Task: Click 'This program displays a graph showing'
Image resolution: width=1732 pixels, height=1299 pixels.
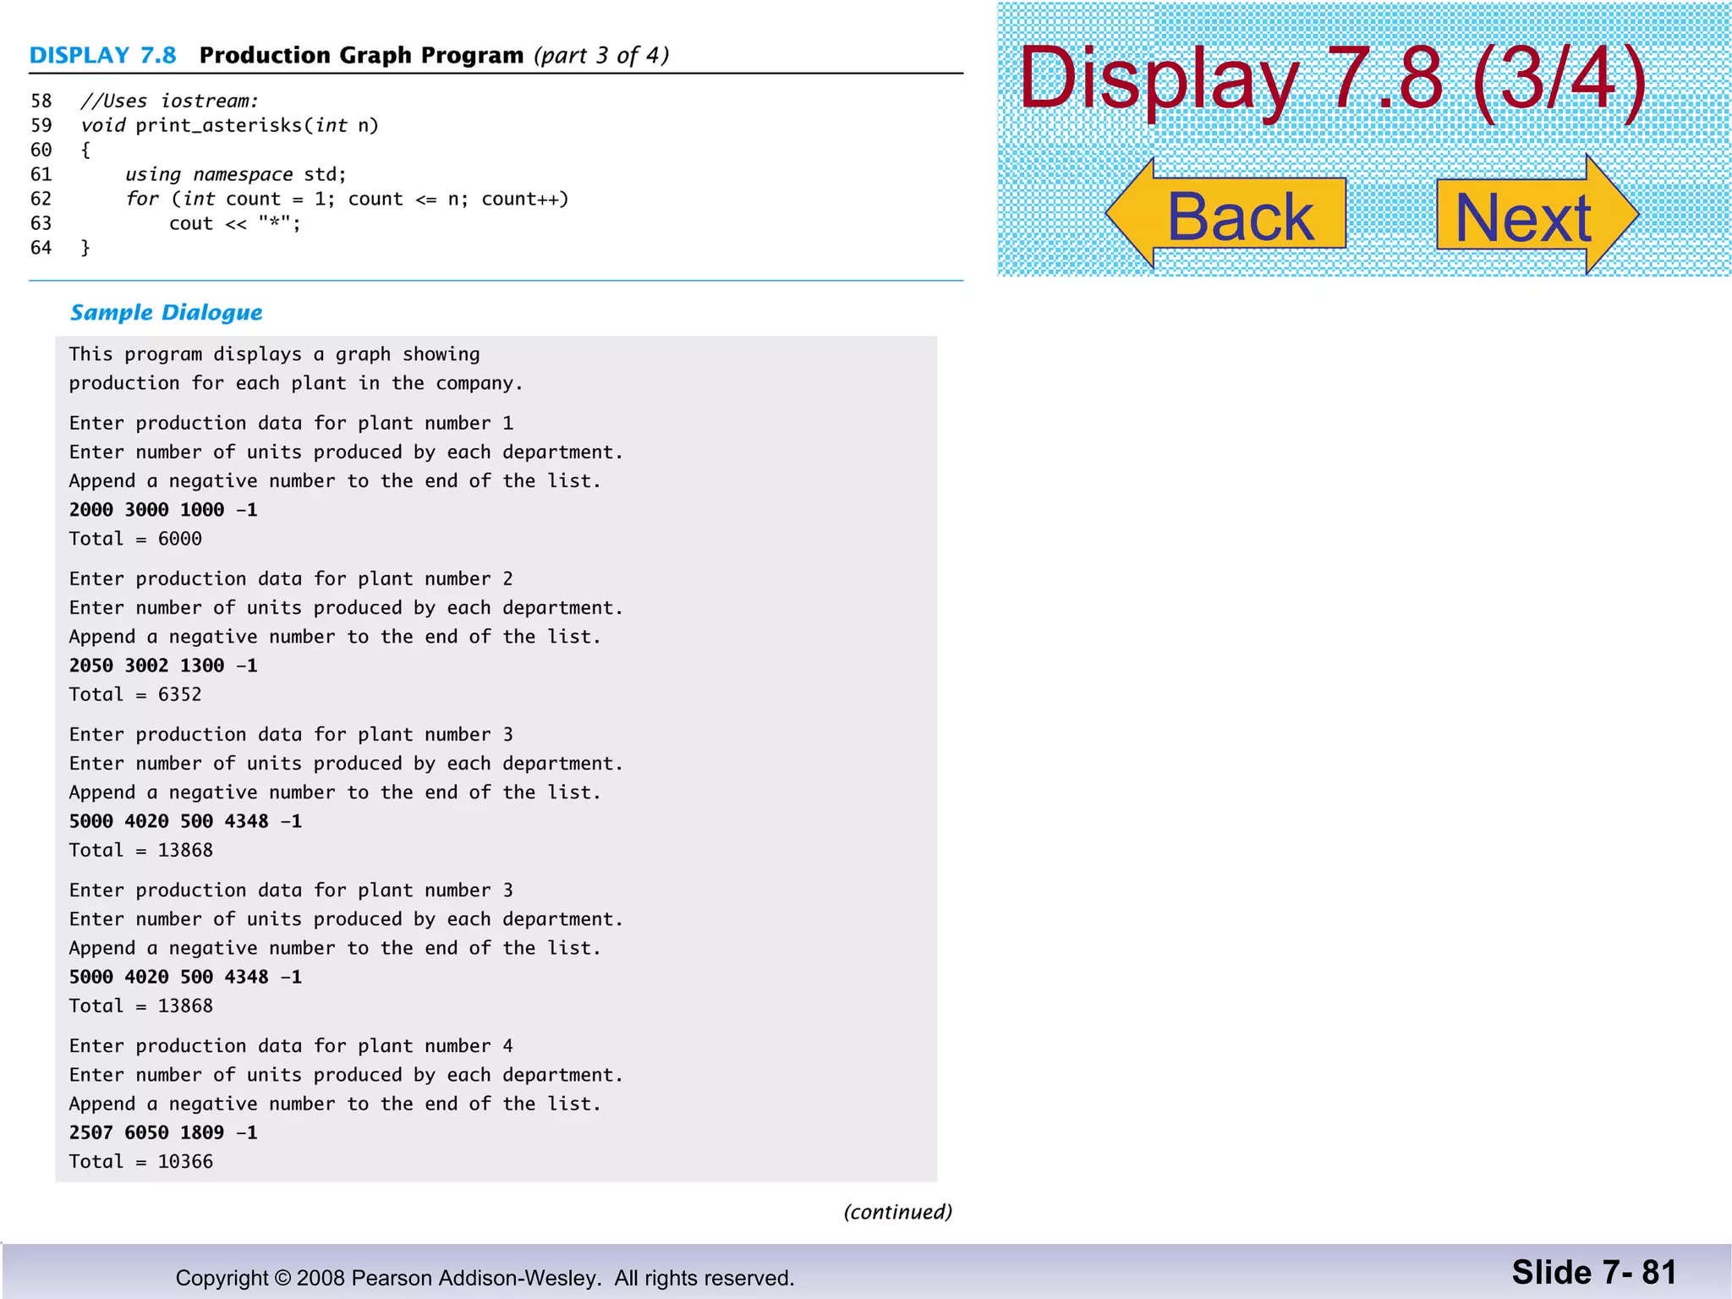Action: (x=274, y=354)
